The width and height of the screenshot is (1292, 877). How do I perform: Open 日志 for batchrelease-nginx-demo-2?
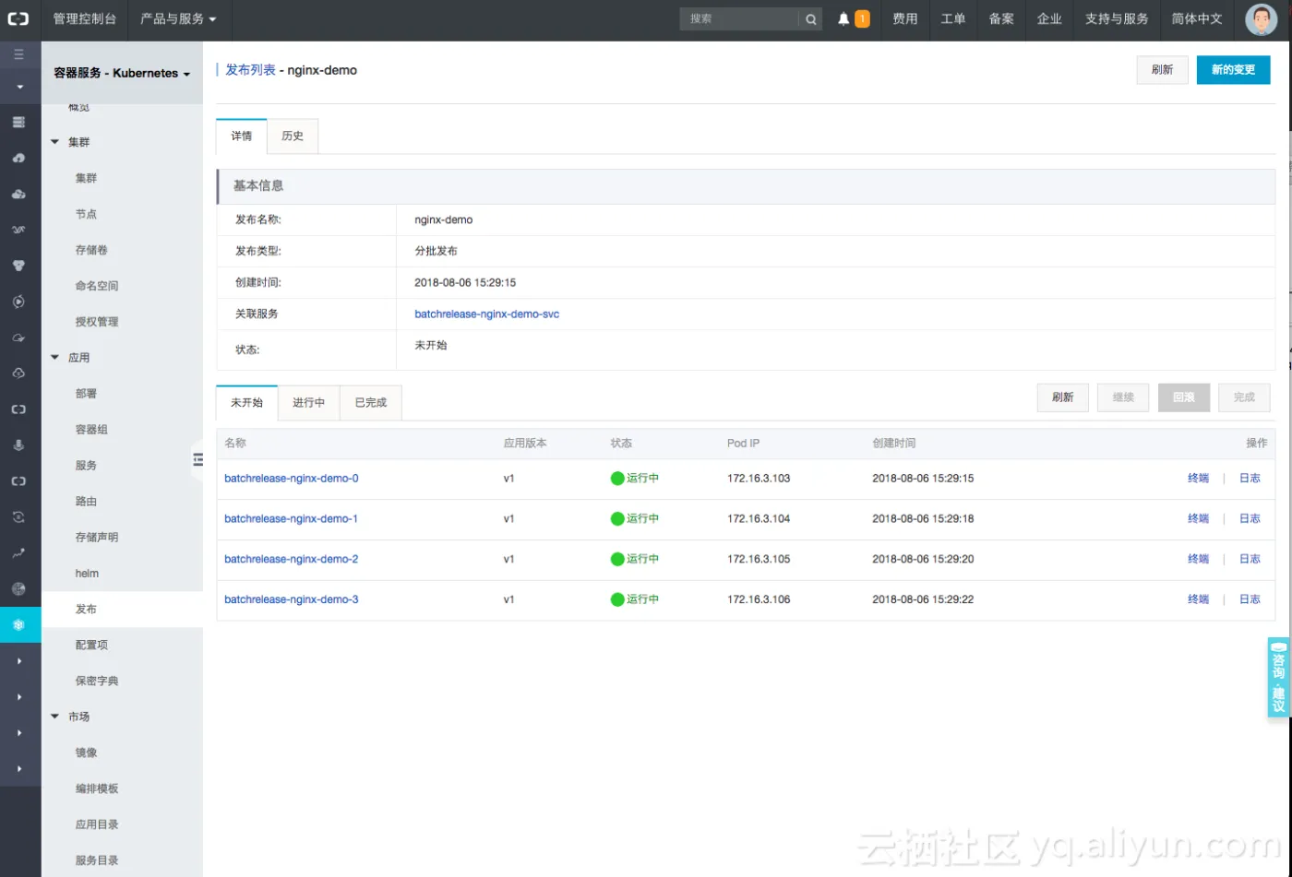coord(1250,559)
